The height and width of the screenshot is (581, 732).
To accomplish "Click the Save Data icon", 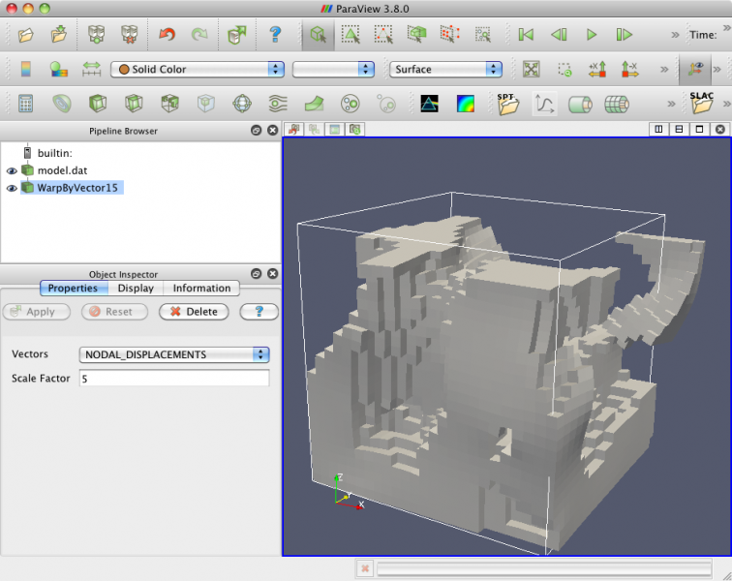I will click(x=59, y=35).
